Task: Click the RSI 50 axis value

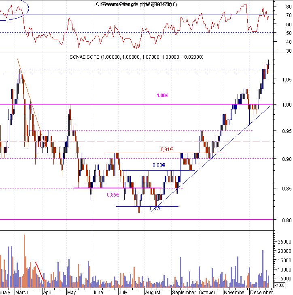Action: click(x=289, y=33)
